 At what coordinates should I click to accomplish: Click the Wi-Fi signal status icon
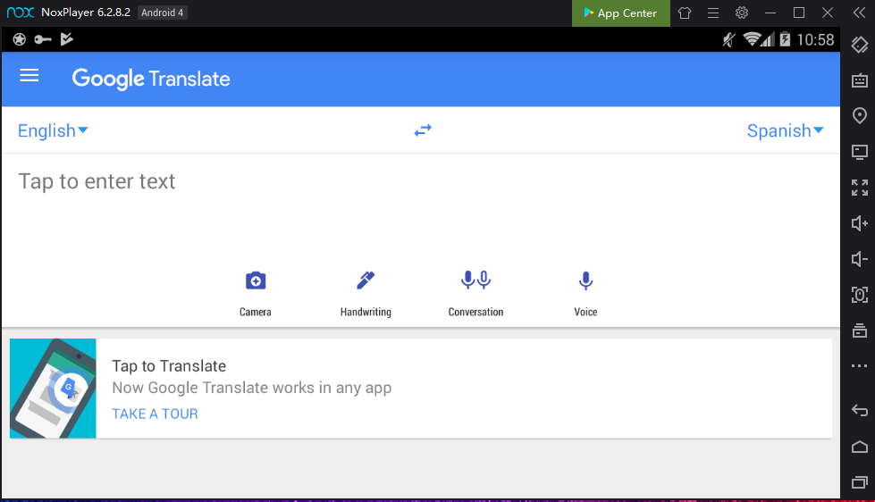coord(753,39)
